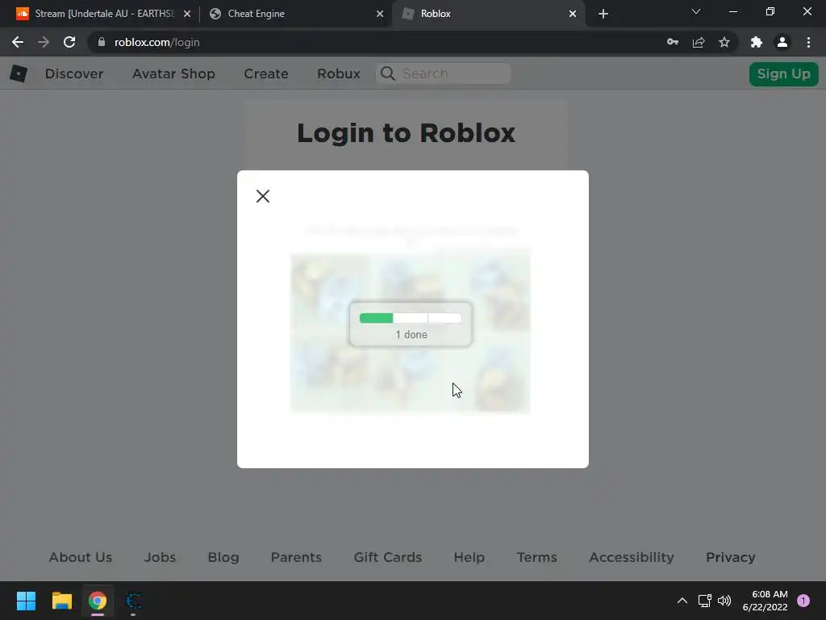Close the captcha verification dialog

tap(263, 196)
